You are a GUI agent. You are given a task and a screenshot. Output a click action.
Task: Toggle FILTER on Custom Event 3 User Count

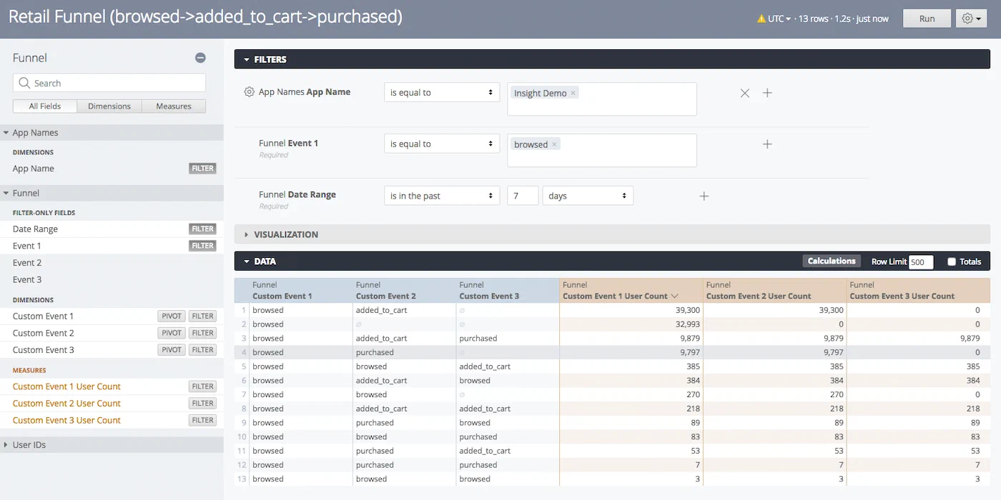[x=202, y=421]
